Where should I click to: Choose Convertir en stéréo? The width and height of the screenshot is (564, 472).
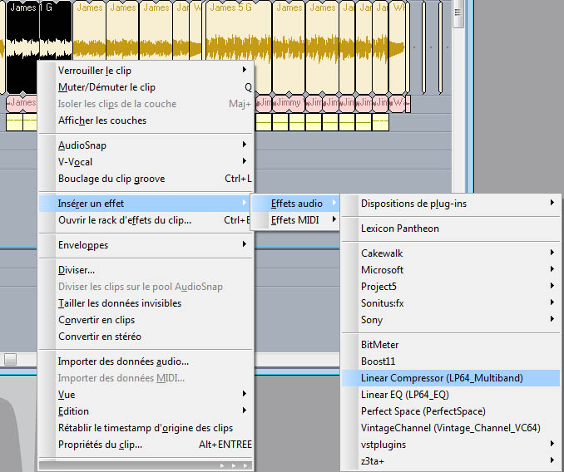(146, 337)
